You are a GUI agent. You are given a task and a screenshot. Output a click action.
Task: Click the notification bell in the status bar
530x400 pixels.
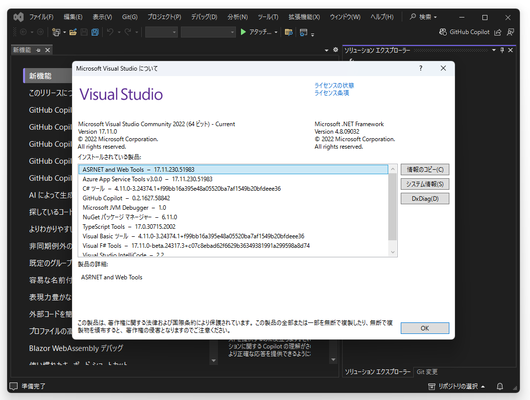coord(499,386)
